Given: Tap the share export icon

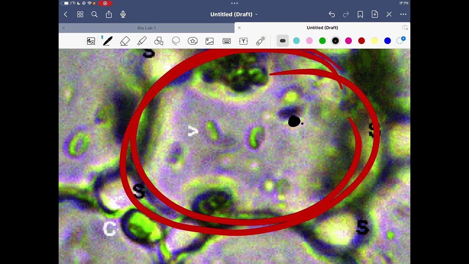Looking at the screenshot, I should 109,14.
